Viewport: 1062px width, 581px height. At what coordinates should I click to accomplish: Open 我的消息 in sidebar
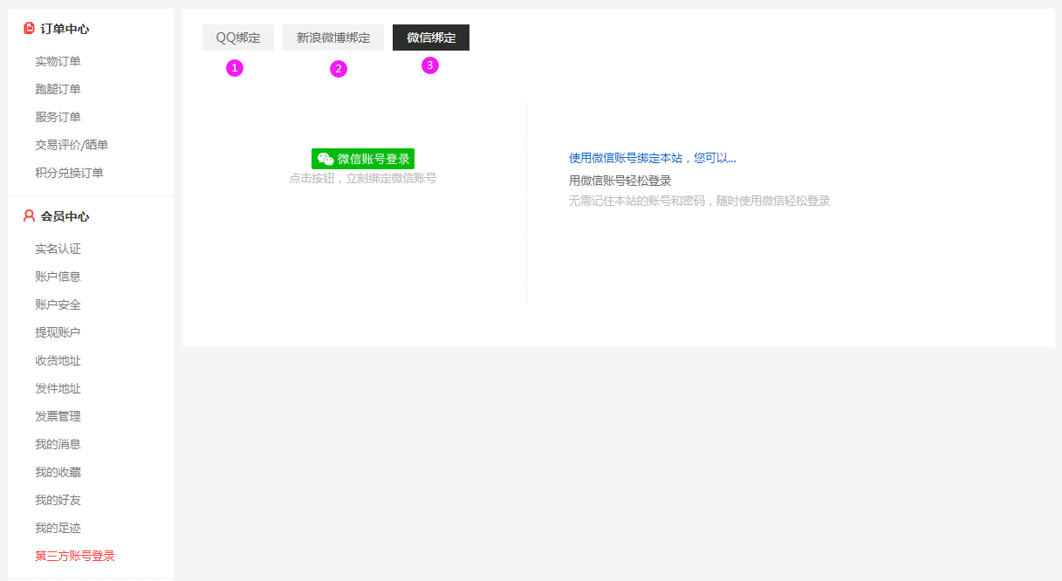pos(58,444)
